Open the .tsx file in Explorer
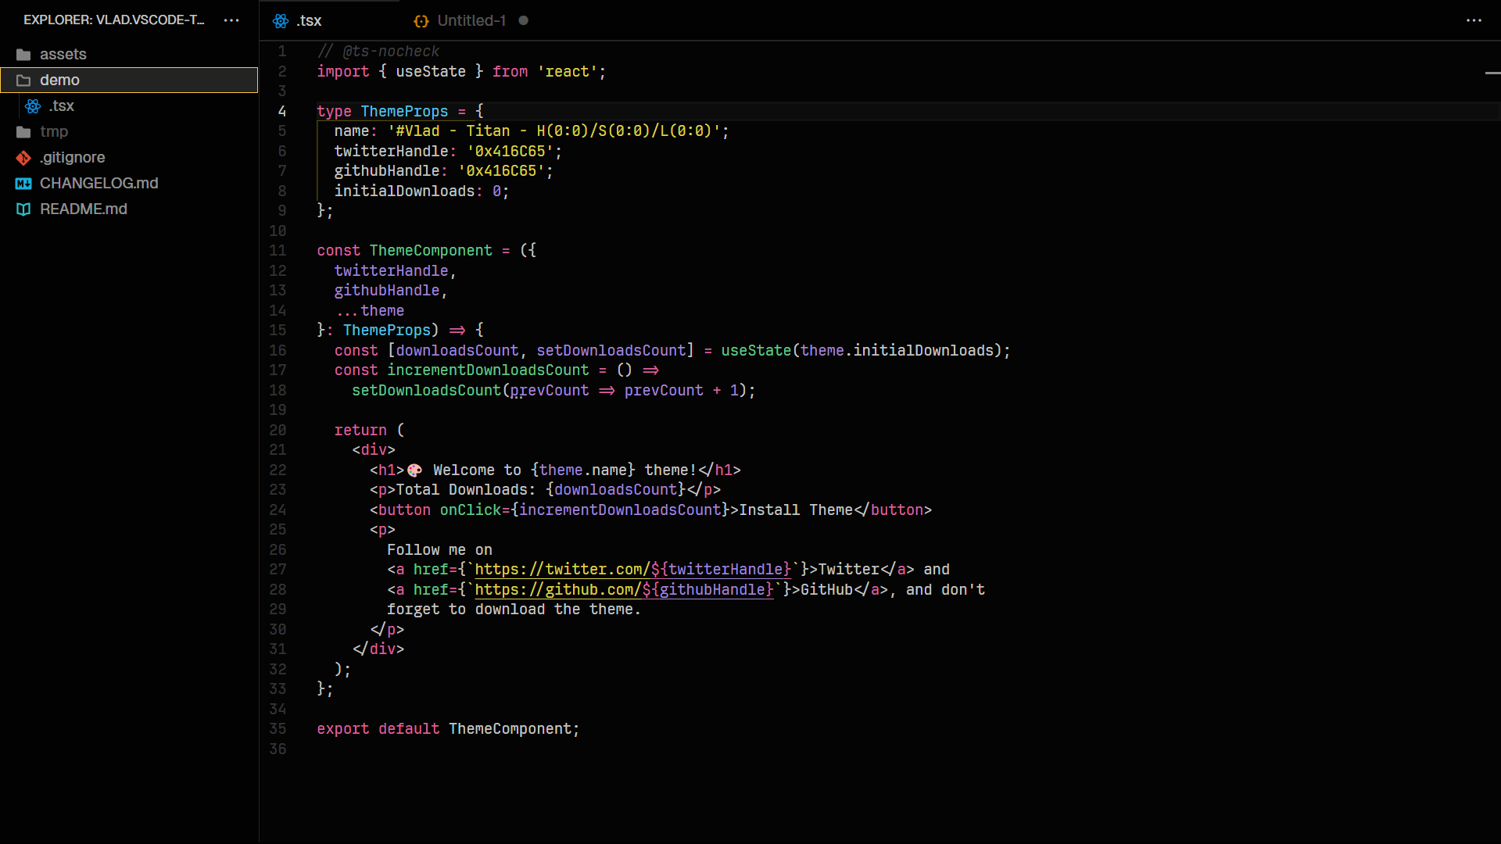Screen dimensions: 1501x844 129,106
